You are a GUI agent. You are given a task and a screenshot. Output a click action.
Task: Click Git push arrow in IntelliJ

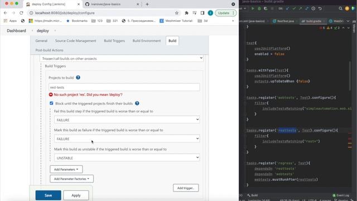pos(301,8)
